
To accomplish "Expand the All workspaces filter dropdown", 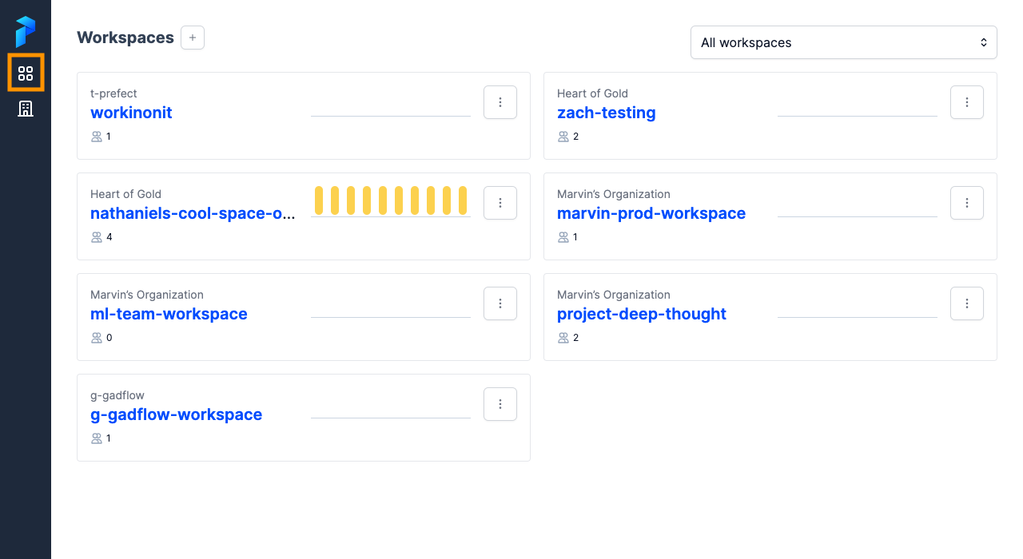I will click(x=844, y=42).
